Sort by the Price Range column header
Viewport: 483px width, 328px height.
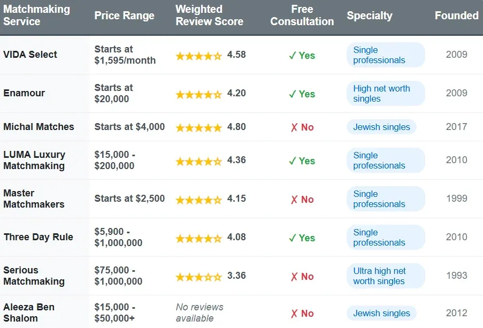124,16
